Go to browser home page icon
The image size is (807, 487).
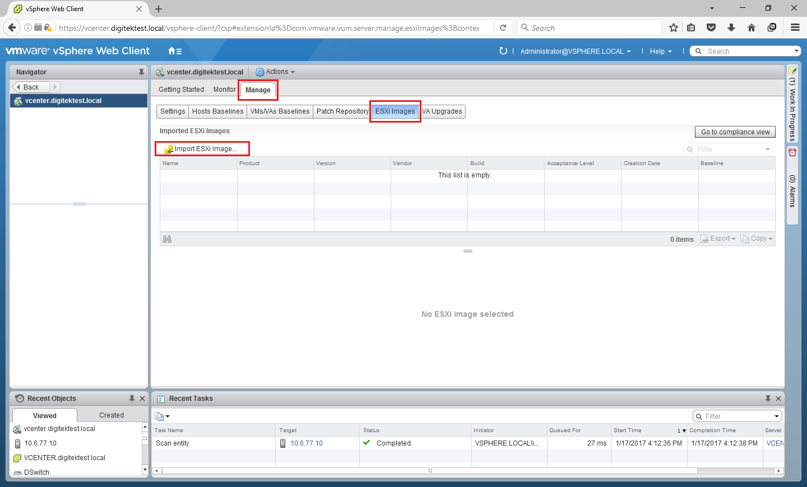coord(752,27)
